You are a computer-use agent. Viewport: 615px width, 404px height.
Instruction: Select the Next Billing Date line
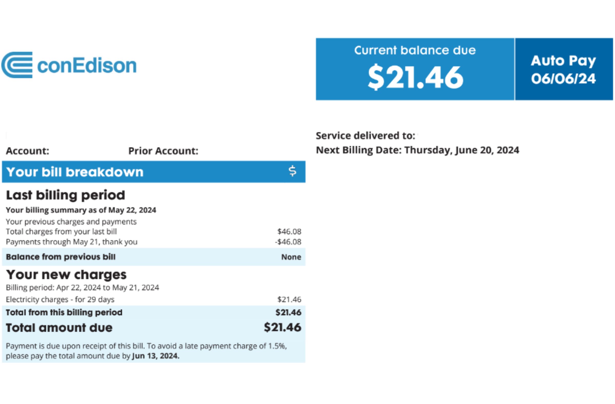(x=417, y=150)
